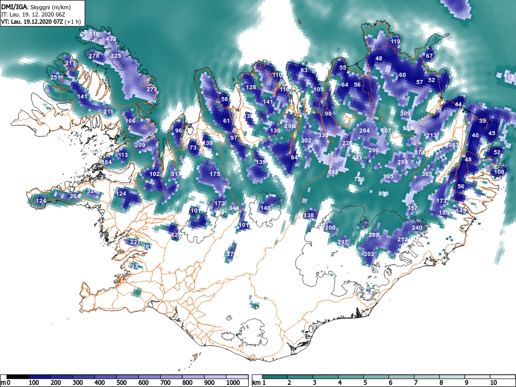
Task: Click the visibility reading 273
Action: tap(152, 89)
